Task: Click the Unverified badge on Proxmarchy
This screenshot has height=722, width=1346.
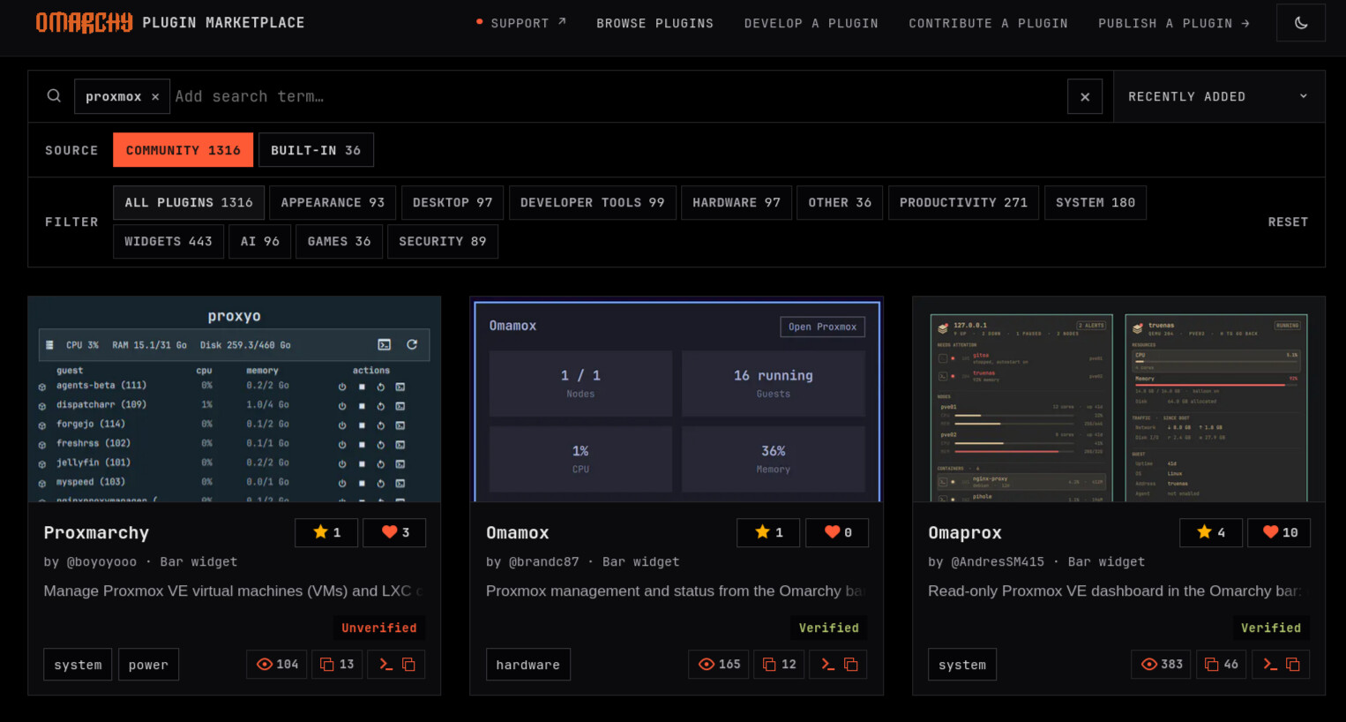Action: point(379,628)
